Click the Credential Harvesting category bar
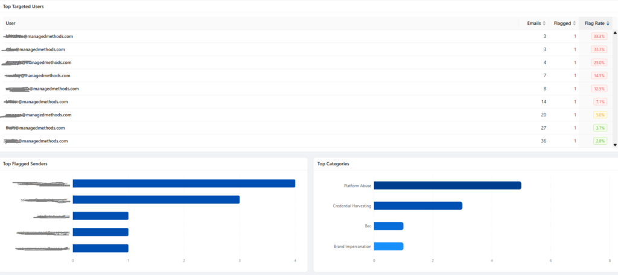Screen dimensions: 618x275 (x=418, y=206)
